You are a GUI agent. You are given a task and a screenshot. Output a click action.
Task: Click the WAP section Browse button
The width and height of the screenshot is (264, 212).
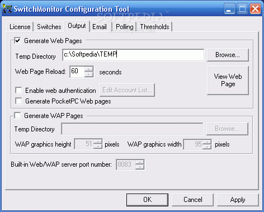point(227,129)
